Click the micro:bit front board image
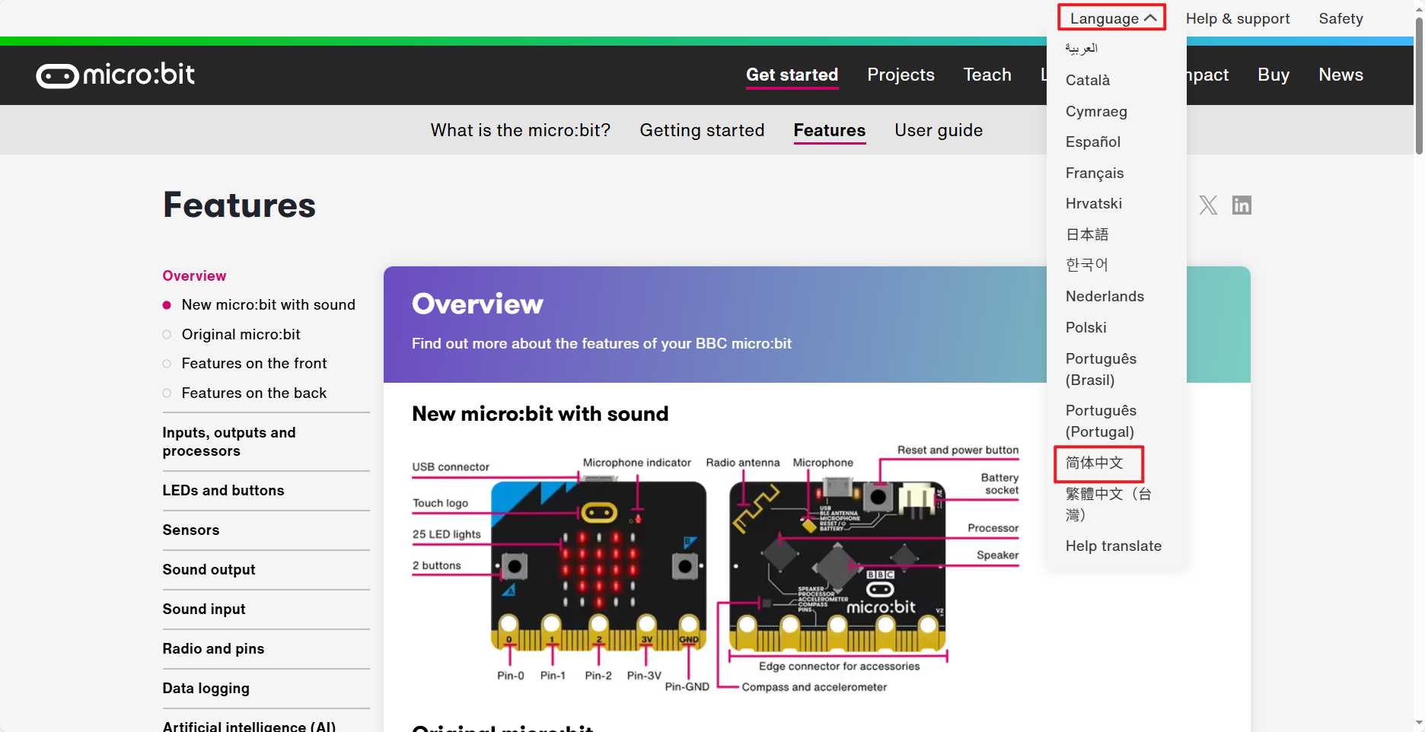 coord(598,565)
